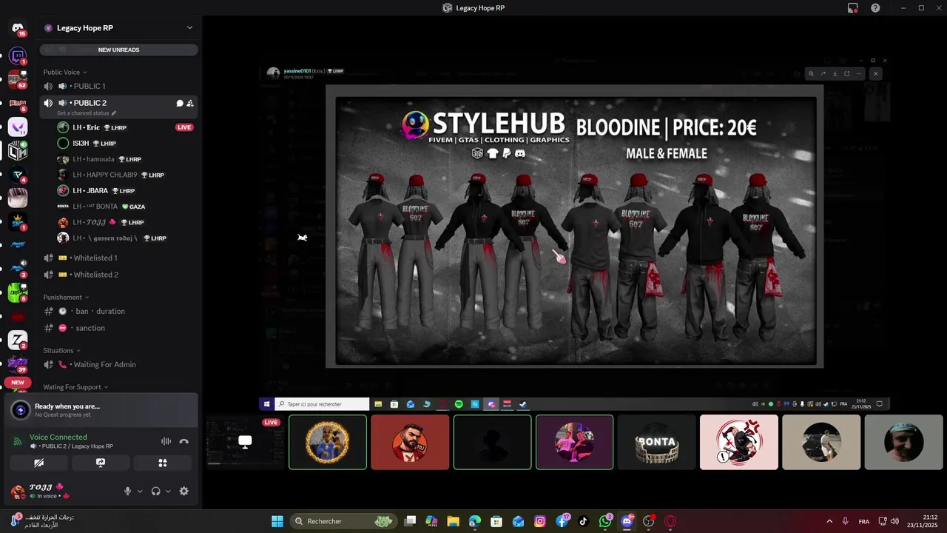Disconnect from voice call
The image size is (947, 533).
point(183,441)
